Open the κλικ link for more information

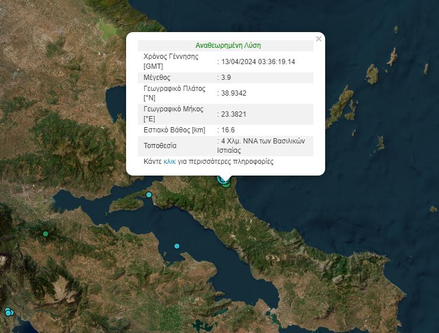coord(170,162)
